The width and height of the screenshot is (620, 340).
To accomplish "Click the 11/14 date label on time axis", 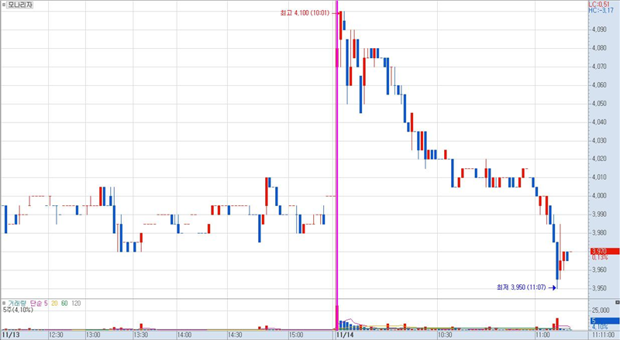I will tap(343, 335).
